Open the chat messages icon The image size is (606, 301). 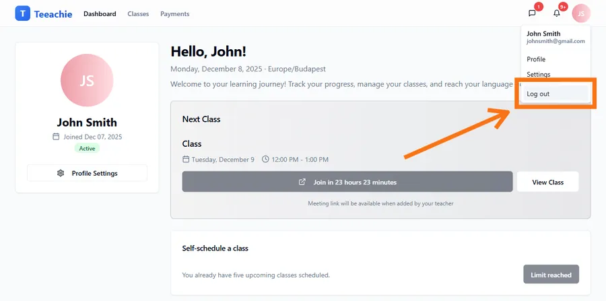pyautogui.click(x=532, y=13)
